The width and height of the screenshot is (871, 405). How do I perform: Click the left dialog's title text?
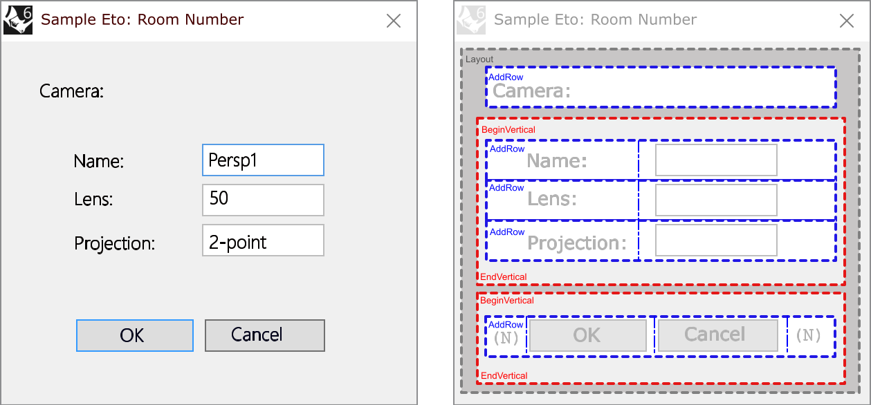pos(143,19)
